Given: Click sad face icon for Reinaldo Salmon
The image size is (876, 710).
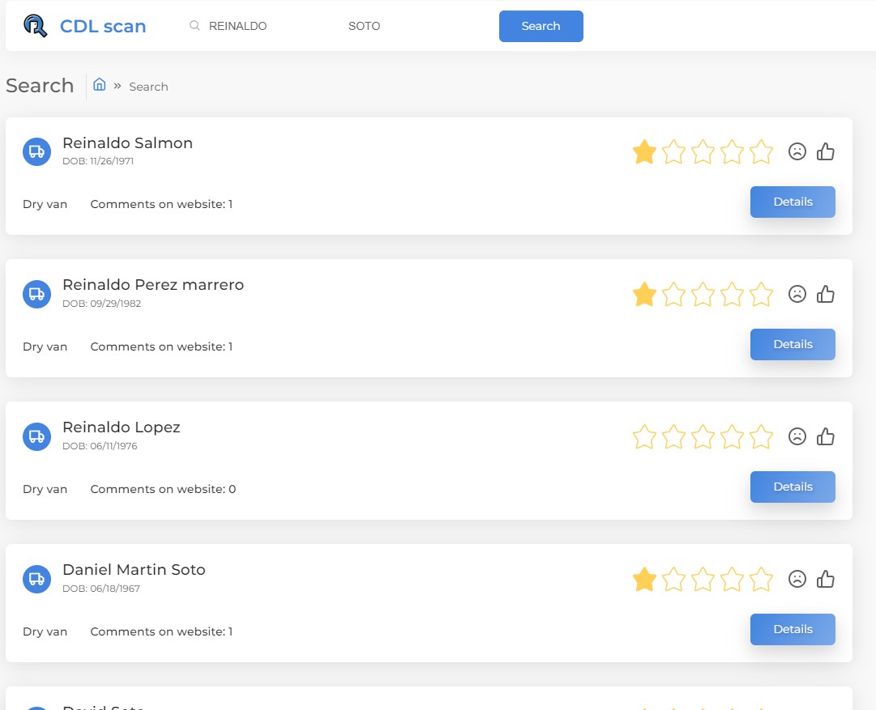Looking at the screenshot, I should click(797, 151).
